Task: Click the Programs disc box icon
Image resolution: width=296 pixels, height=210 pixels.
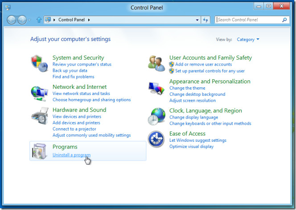Action: point(39,151)
